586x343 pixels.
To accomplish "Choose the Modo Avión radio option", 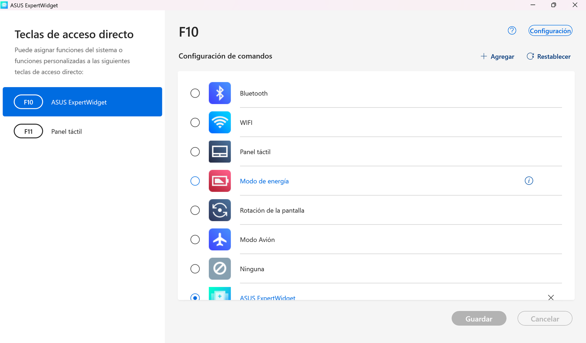I will click(x=195, y=239).
